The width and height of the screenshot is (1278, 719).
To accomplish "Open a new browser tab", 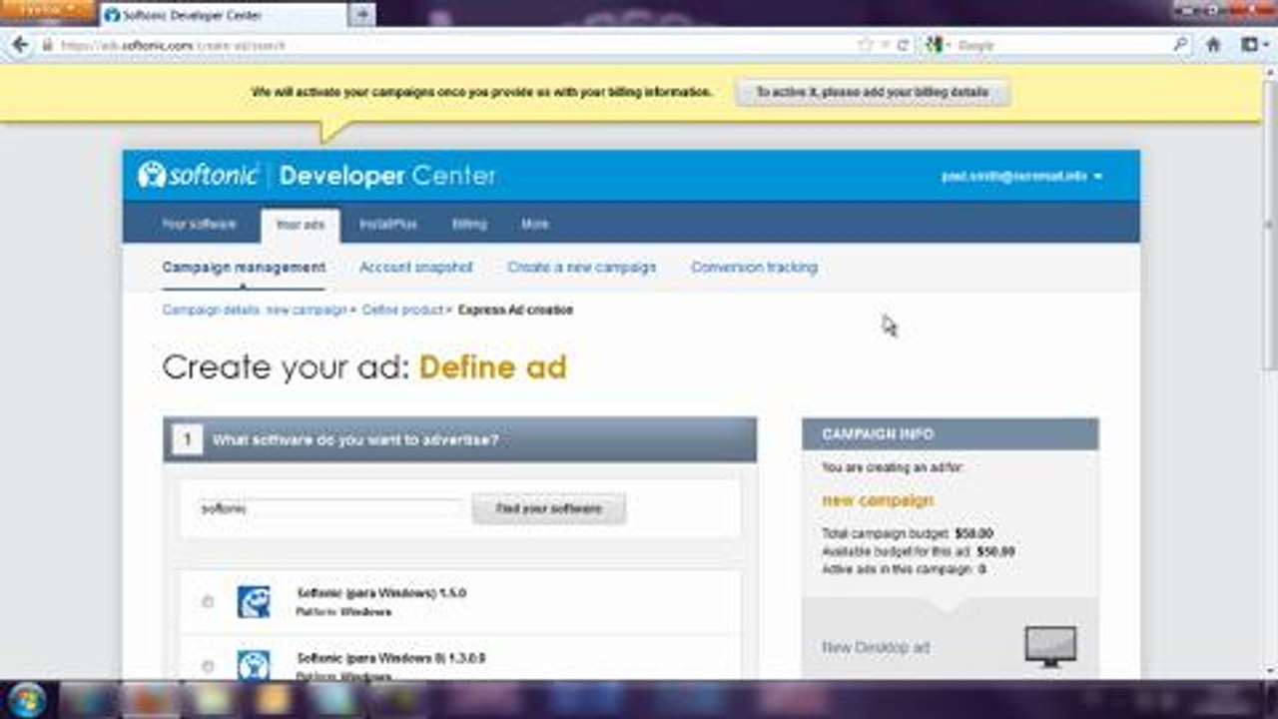I will click(362, 14).
